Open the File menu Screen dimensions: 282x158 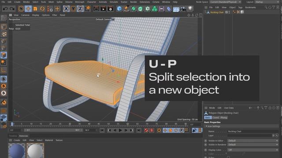coord(3,2)
